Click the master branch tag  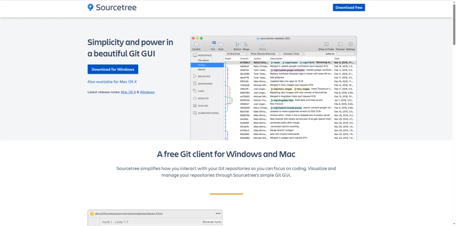[275, 62]
